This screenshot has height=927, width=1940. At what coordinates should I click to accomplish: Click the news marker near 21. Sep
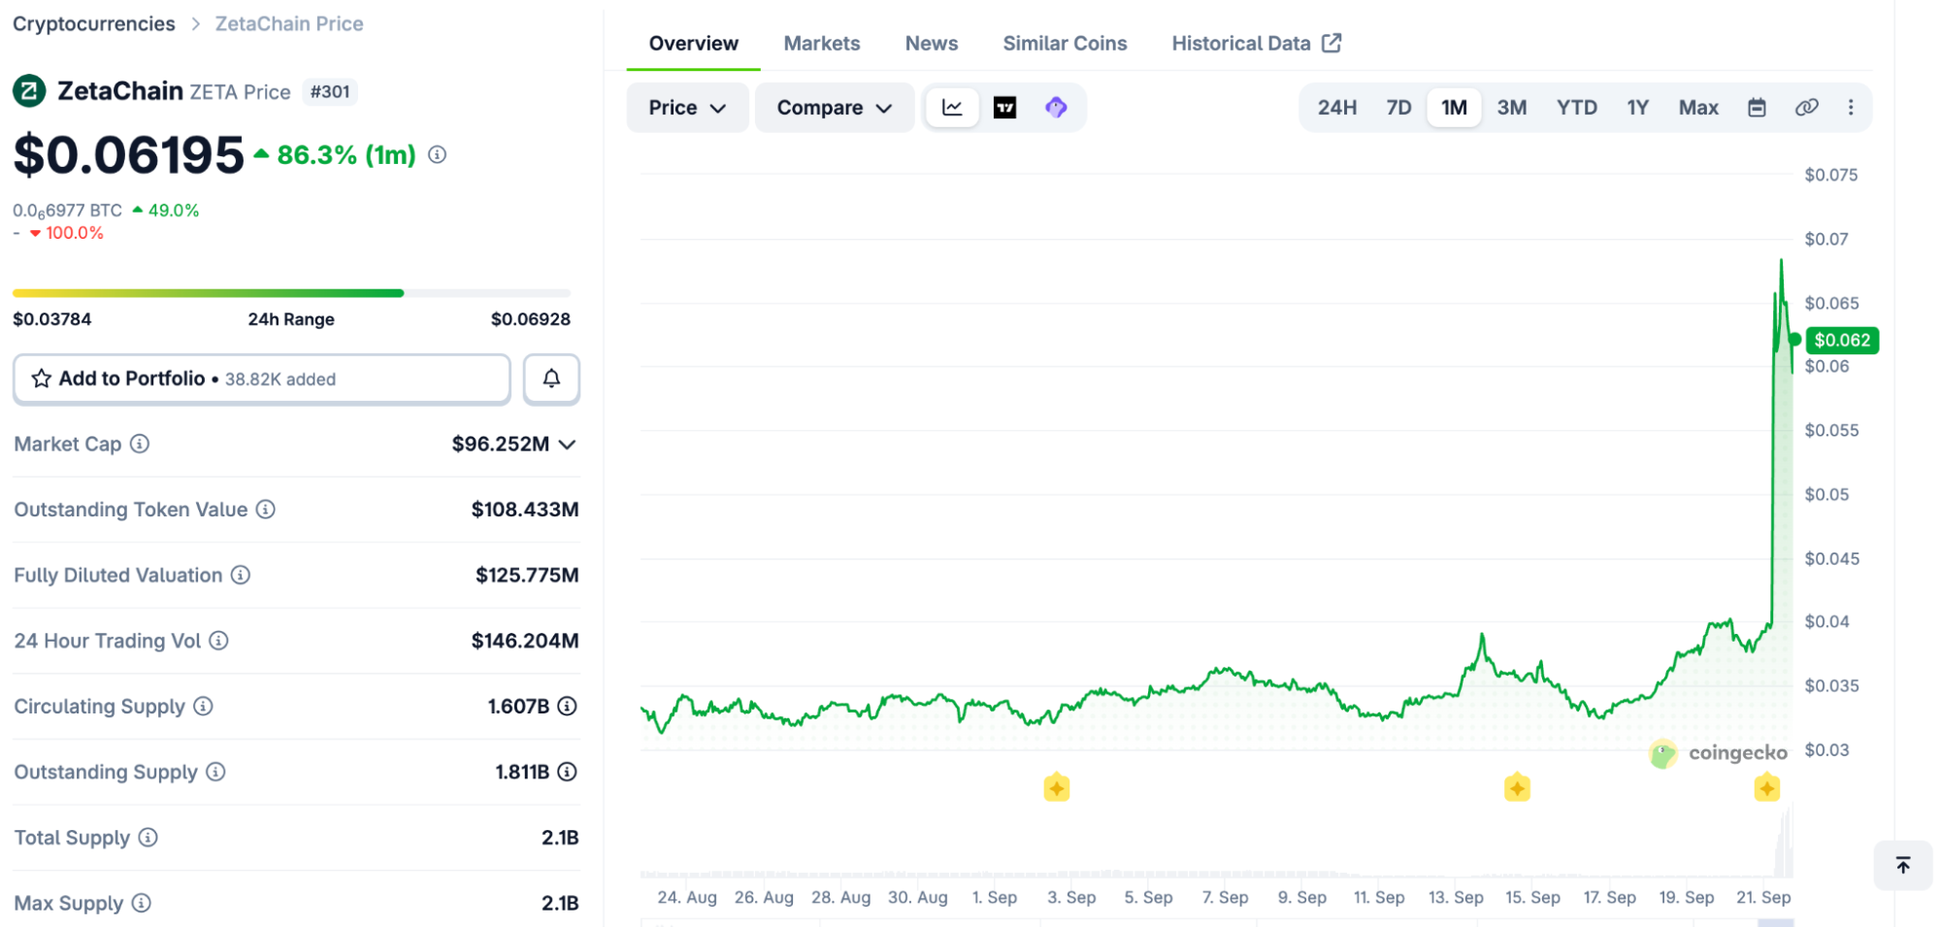[1767, 787]
